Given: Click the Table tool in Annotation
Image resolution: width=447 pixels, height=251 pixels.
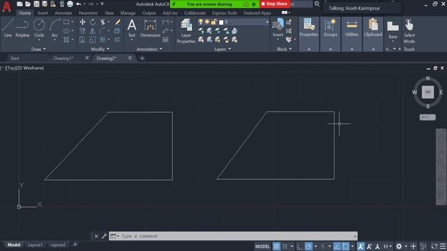Looking at the screenshot, I should pos(166,40).
